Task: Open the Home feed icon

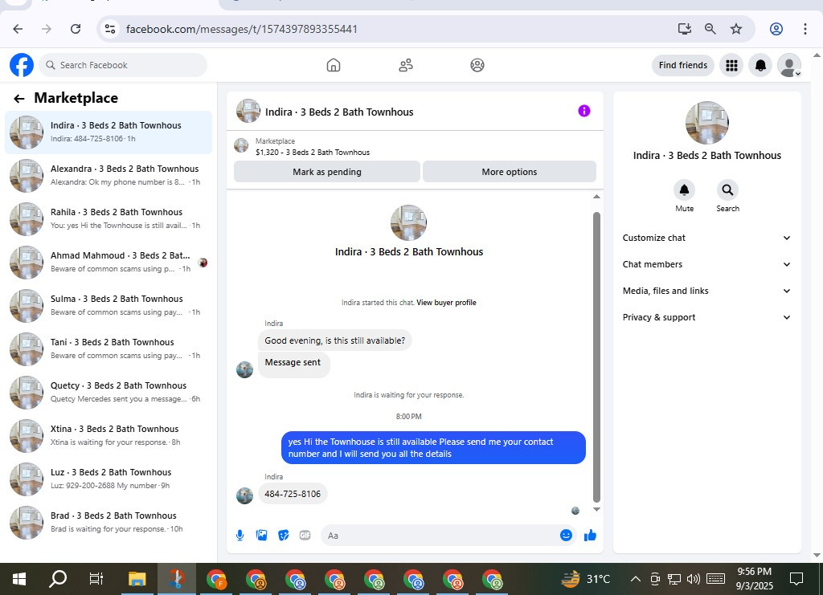Action: pos(334,65)
